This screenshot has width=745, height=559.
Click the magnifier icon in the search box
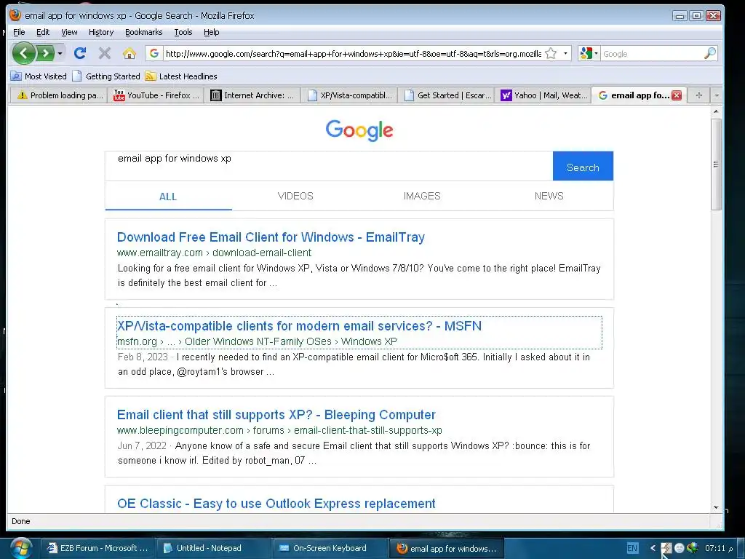(x=709, y=53)
